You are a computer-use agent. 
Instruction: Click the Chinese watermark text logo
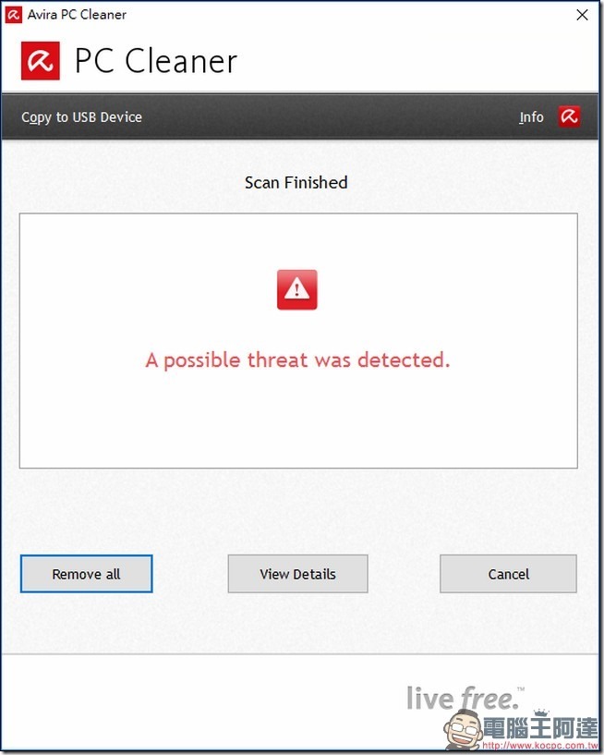(540, 728)
